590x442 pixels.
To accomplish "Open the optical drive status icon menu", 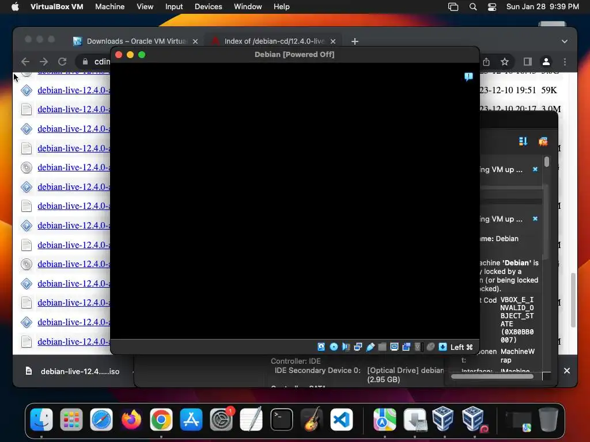I will [334, 347].
